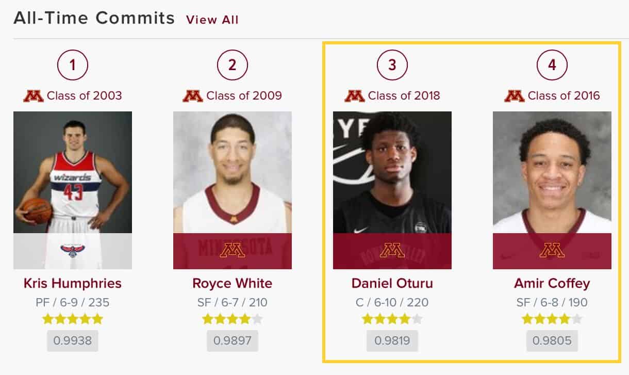The width and height of the screenshot is (629, 375).
Task: Click Minnesota logo beside Class of 2009
Action: point(193,96)
